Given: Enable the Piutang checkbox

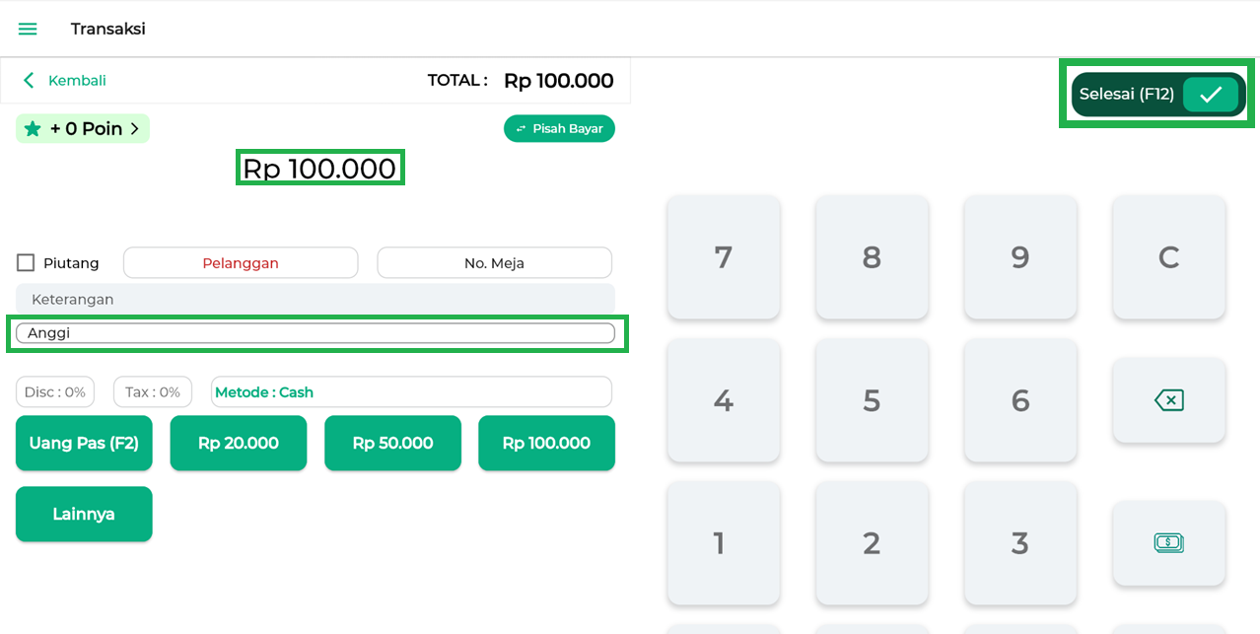Looking at the screenshot, I should pos(26,263).
